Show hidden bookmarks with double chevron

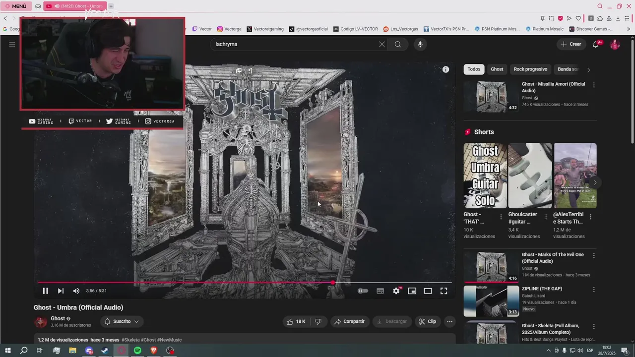pos(629,29)
